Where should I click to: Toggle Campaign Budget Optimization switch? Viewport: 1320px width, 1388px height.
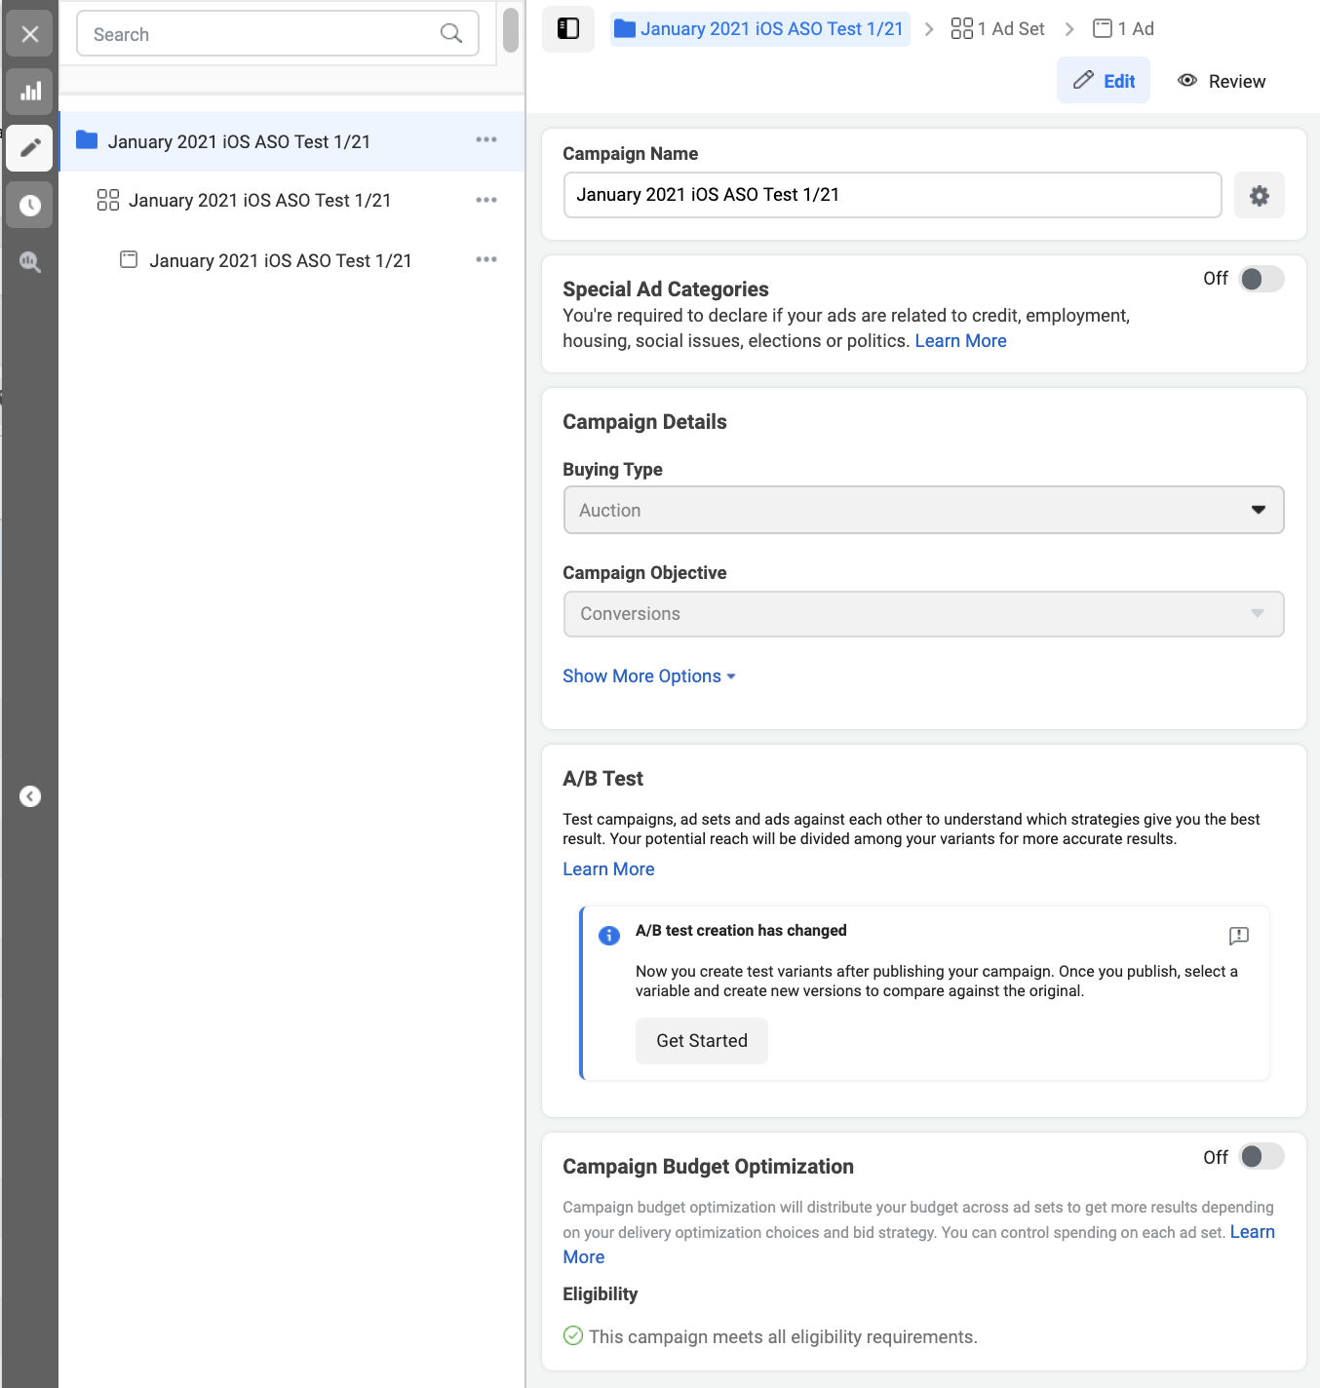point(1262,1157)
